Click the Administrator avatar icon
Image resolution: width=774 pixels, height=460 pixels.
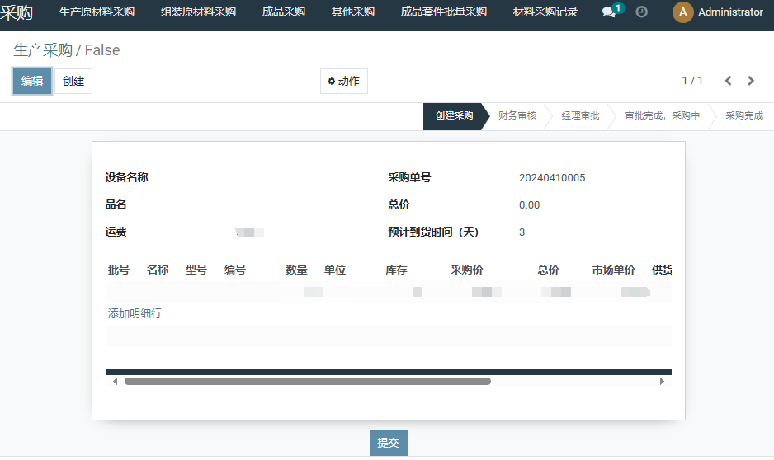pyautogui.click(x=682, y=12)
